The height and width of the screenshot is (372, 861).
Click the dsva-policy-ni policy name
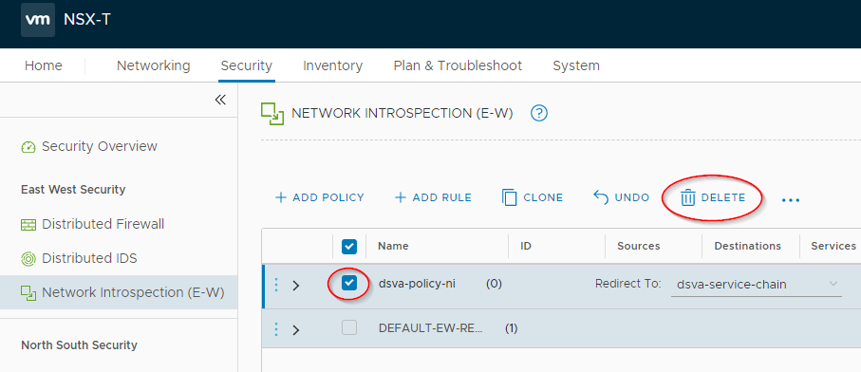pos(417,284)
